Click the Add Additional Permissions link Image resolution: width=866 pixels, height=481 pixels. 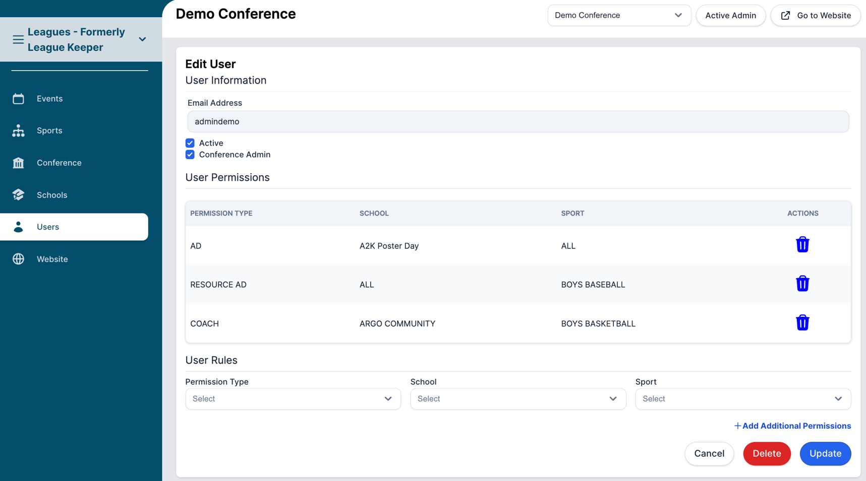coord(792,426)
